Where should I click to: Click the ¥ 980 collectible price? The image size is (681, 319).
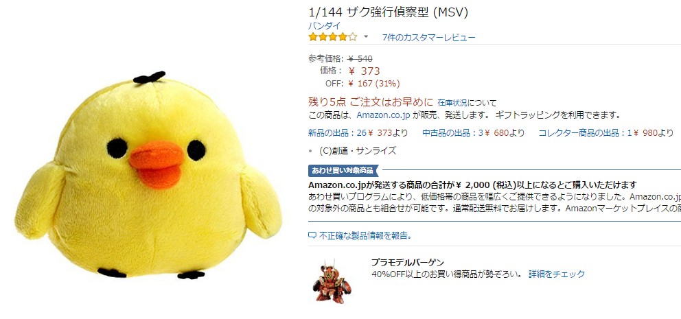point(645,133)
